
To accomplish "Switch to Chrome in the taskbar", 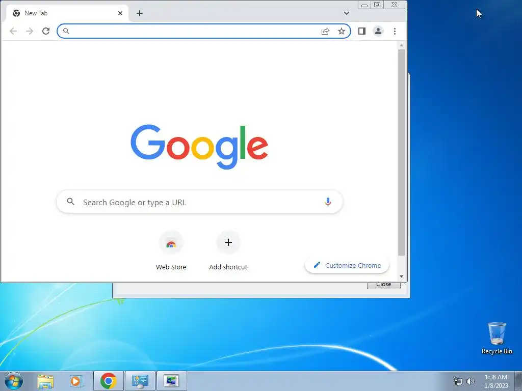I will 109,381.
